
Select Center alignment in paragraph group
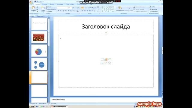point(85,11)
